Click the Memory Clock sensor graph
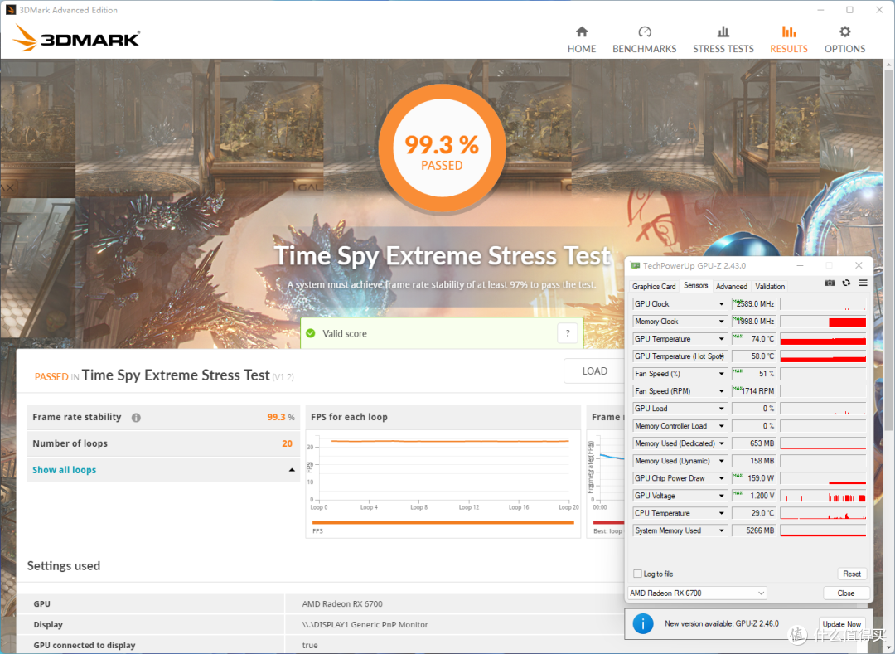This screenshot has width=895, height=654. (823, 322)
